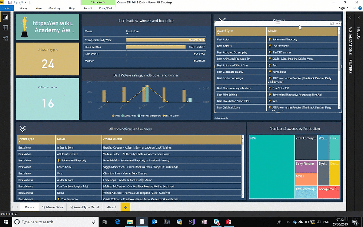Click the Sign in link
Image resolution: width=363 pixels, height=227 pixels.
coord(344,8)
